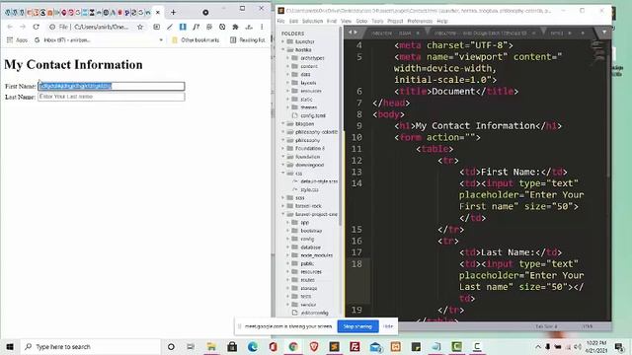Open Sublime Text Find menu
Viewport: 632px width, 355px height.
pyautogui.click(x=332, y=21)
